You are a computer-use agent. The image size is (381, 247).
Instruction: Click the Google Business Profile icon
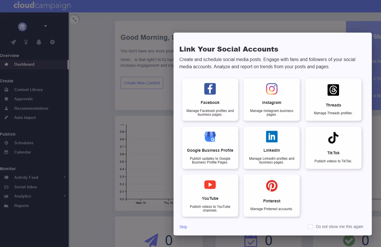(210, 136)
